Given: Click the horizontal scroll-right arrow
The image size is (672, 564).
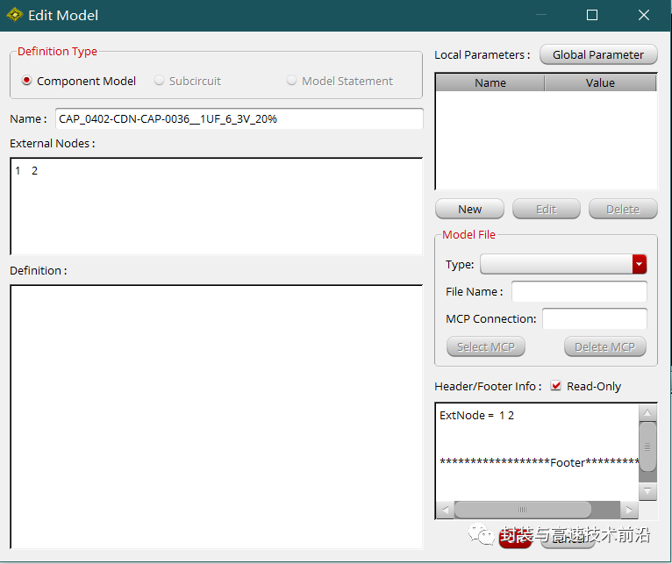Looking at the screenshot, I should click(x=629, y=510).
